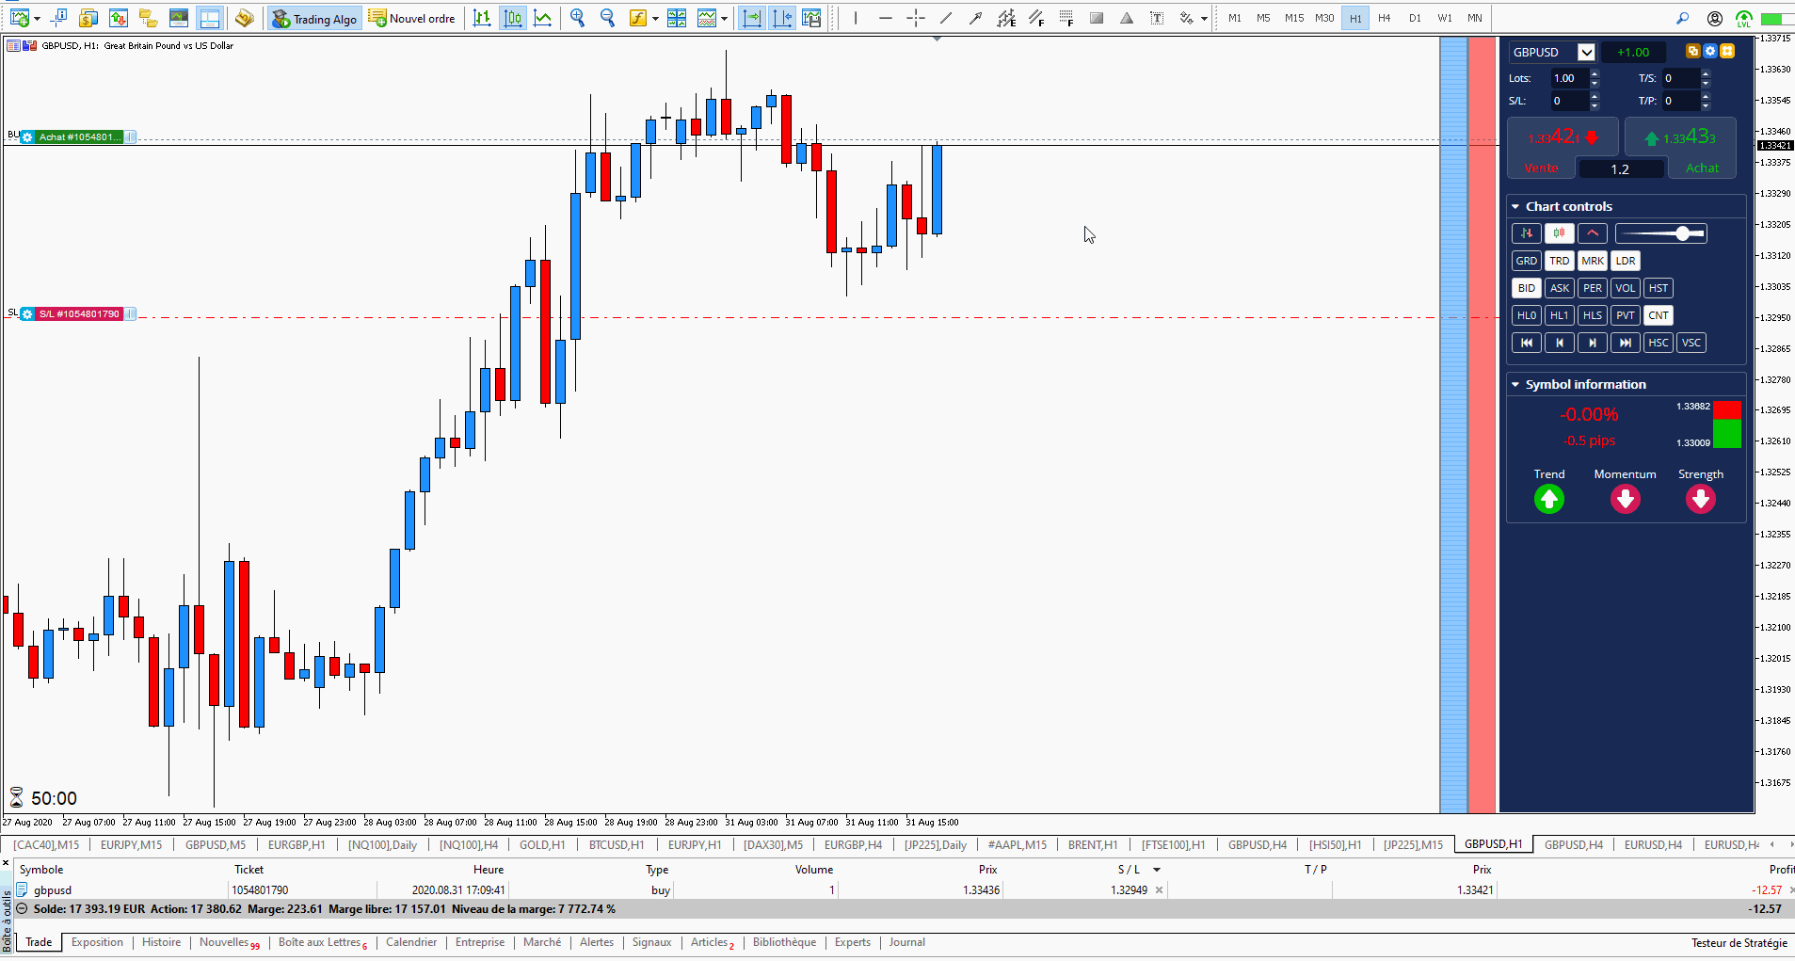This screenshot has height=961, width=1795.
Task: Open the GOLD,H1 chart tab
Action: pos(542,844)
